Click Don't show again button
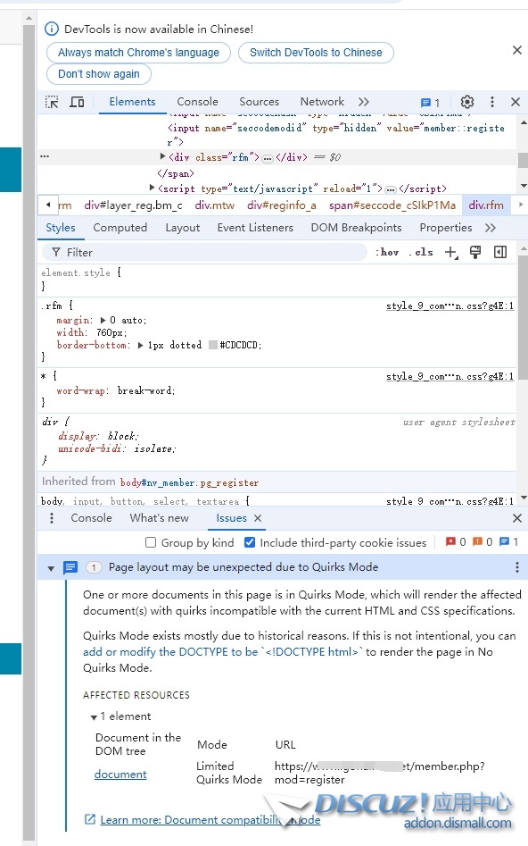 [x=99, y=74]
